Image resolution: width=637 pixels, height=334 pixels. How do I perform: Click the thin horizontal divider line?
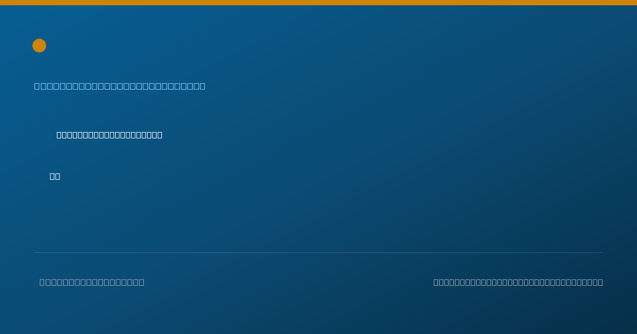tap(318, 252)
